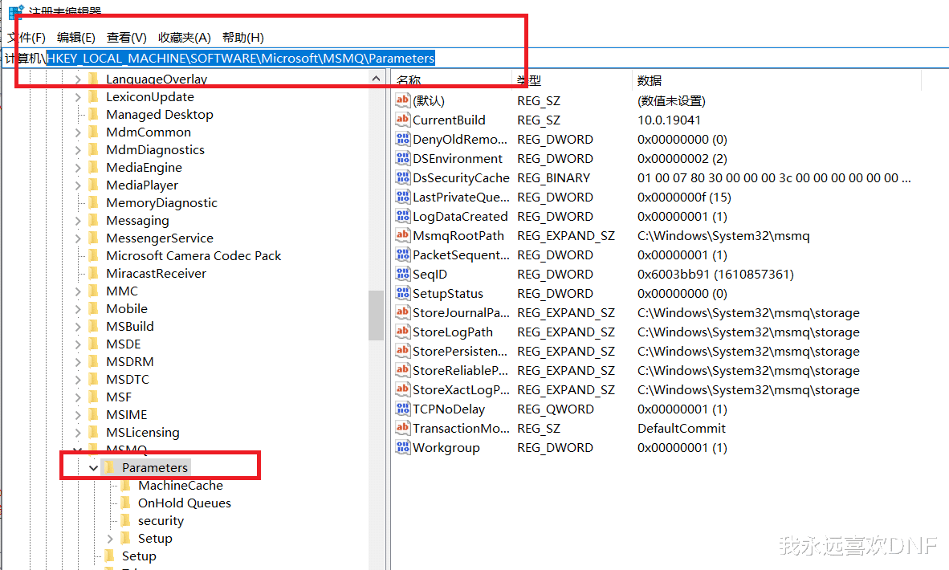Click the DenyOldRemo... DWORD value icon
The image size is (949, 570).
point(402,139)
